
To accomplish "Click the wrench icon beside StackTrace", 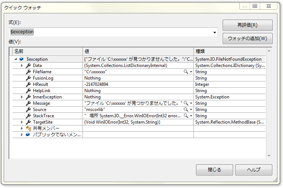I will tap(28, 116).
